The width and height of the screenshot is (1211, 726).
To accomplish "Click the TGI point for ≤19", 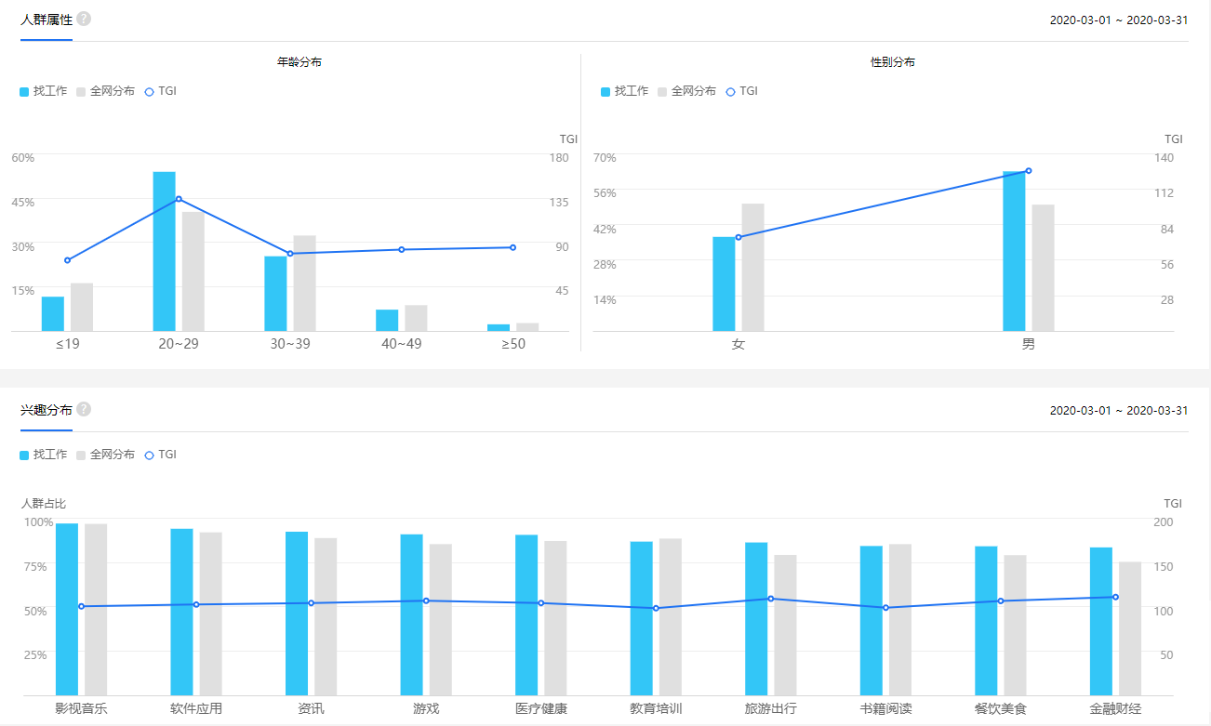I will (x=67, y=260).
